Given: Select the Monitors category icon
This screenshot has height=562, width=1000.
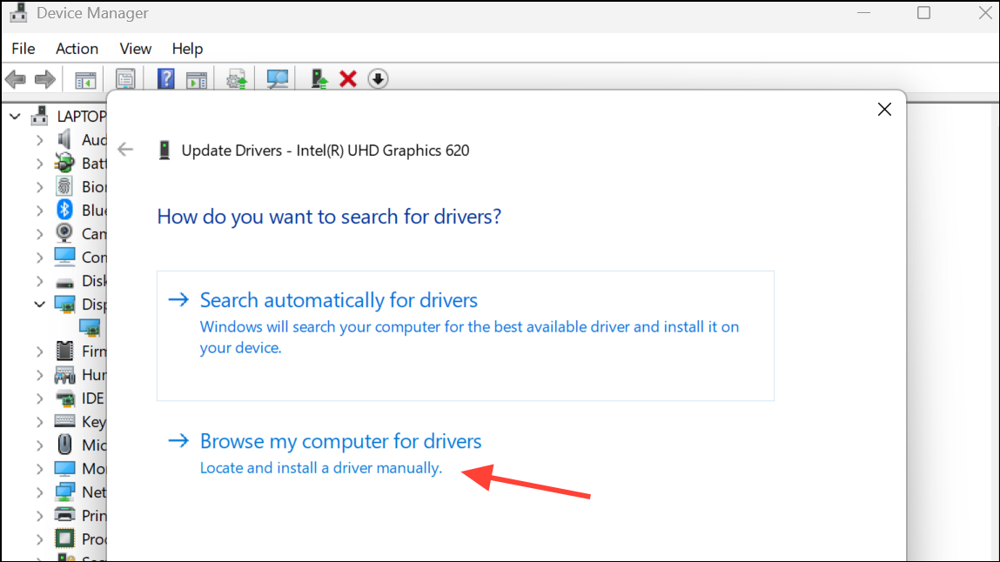Looking at the screenshot, I should click(64, 468).
